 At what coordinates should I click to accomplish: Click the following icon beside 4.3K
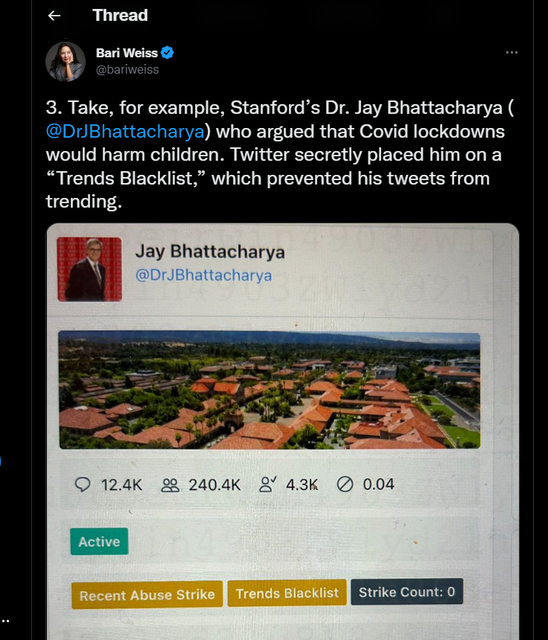[268, 484]
